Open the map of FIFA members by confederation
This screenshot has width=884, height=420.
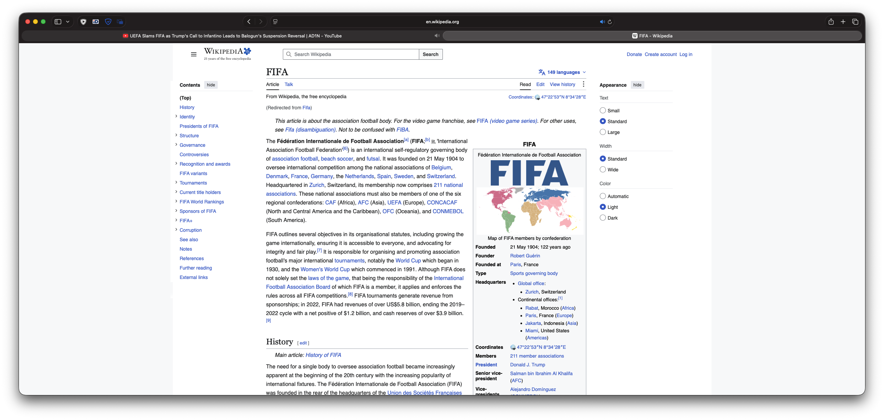coord(529,210)
